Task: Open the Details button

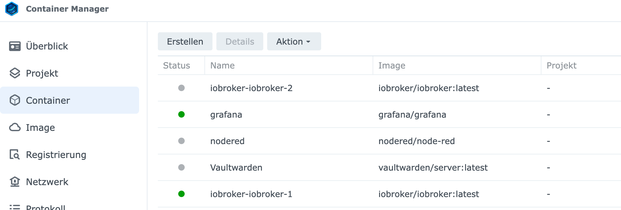Action: tap(240, 41)
